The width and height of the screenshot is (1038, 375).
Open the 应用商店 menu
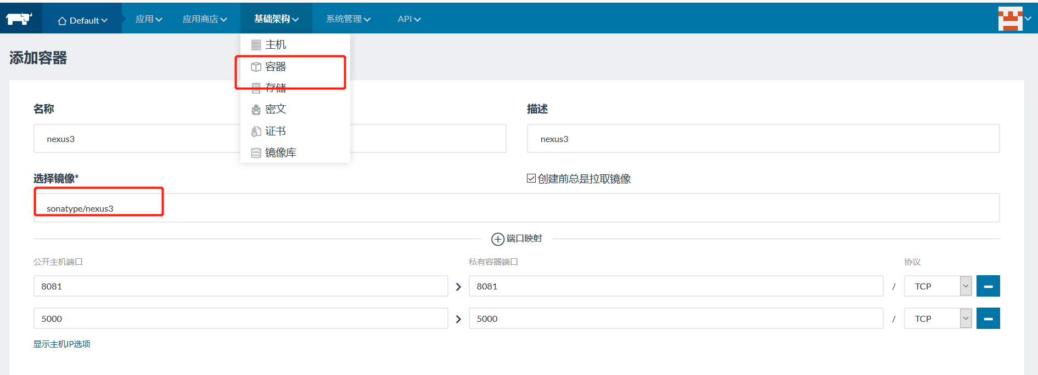(205, 19)
